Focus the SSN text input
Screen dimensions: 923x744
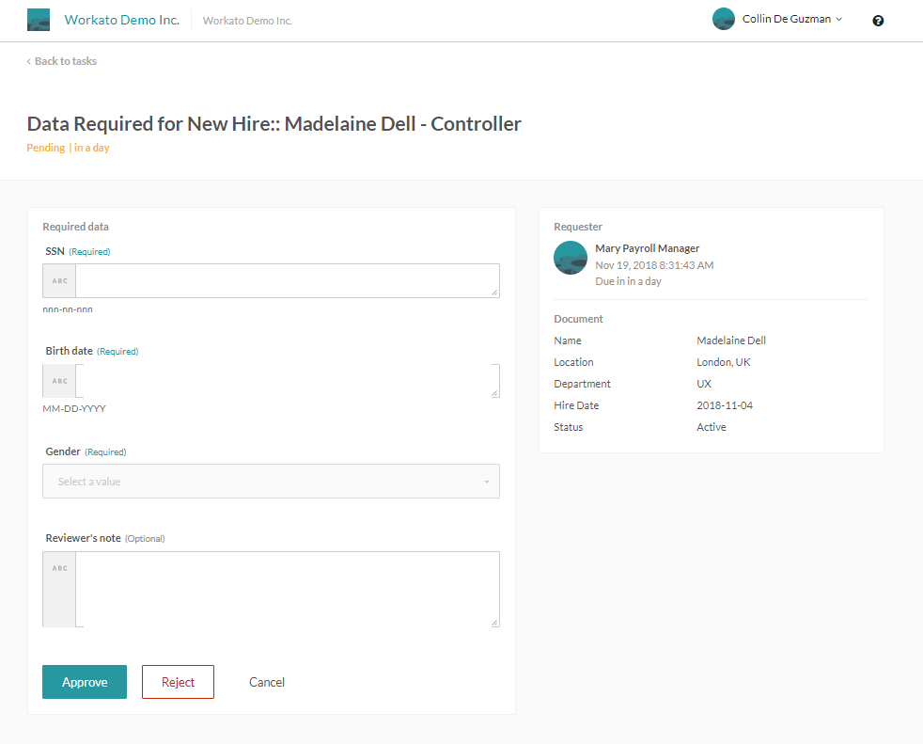(x=287, y=280)
